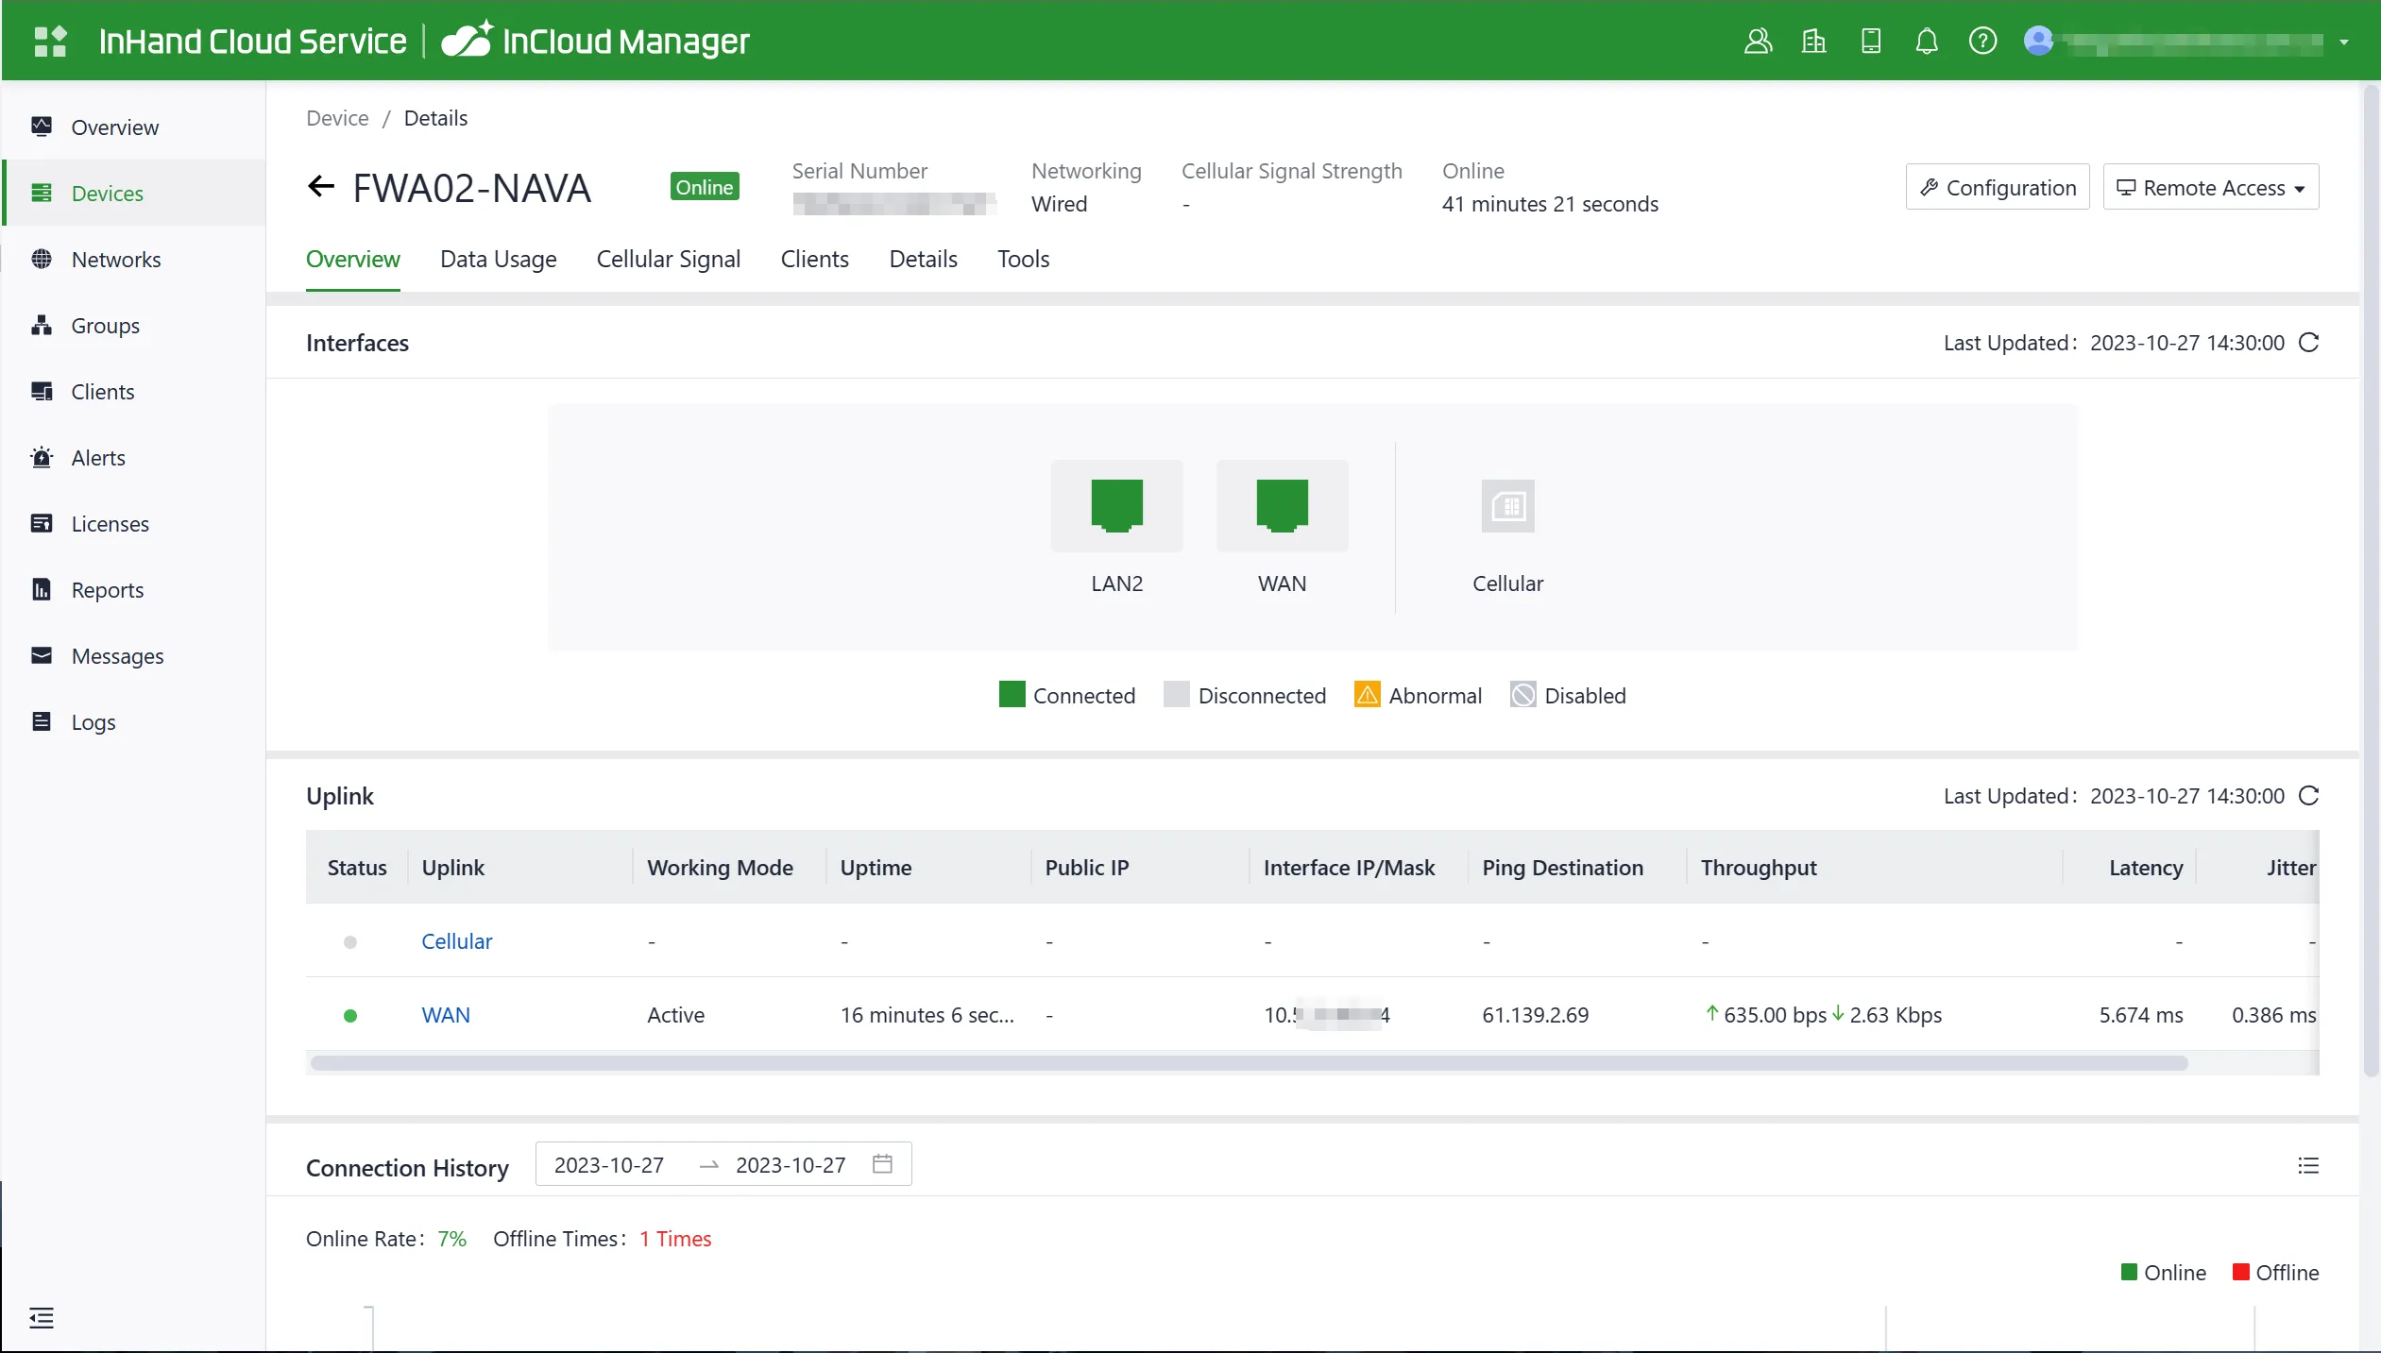2381x1353 pixels.
Task: Click the page vertical scrollbar
Action: click(2371, 581)
